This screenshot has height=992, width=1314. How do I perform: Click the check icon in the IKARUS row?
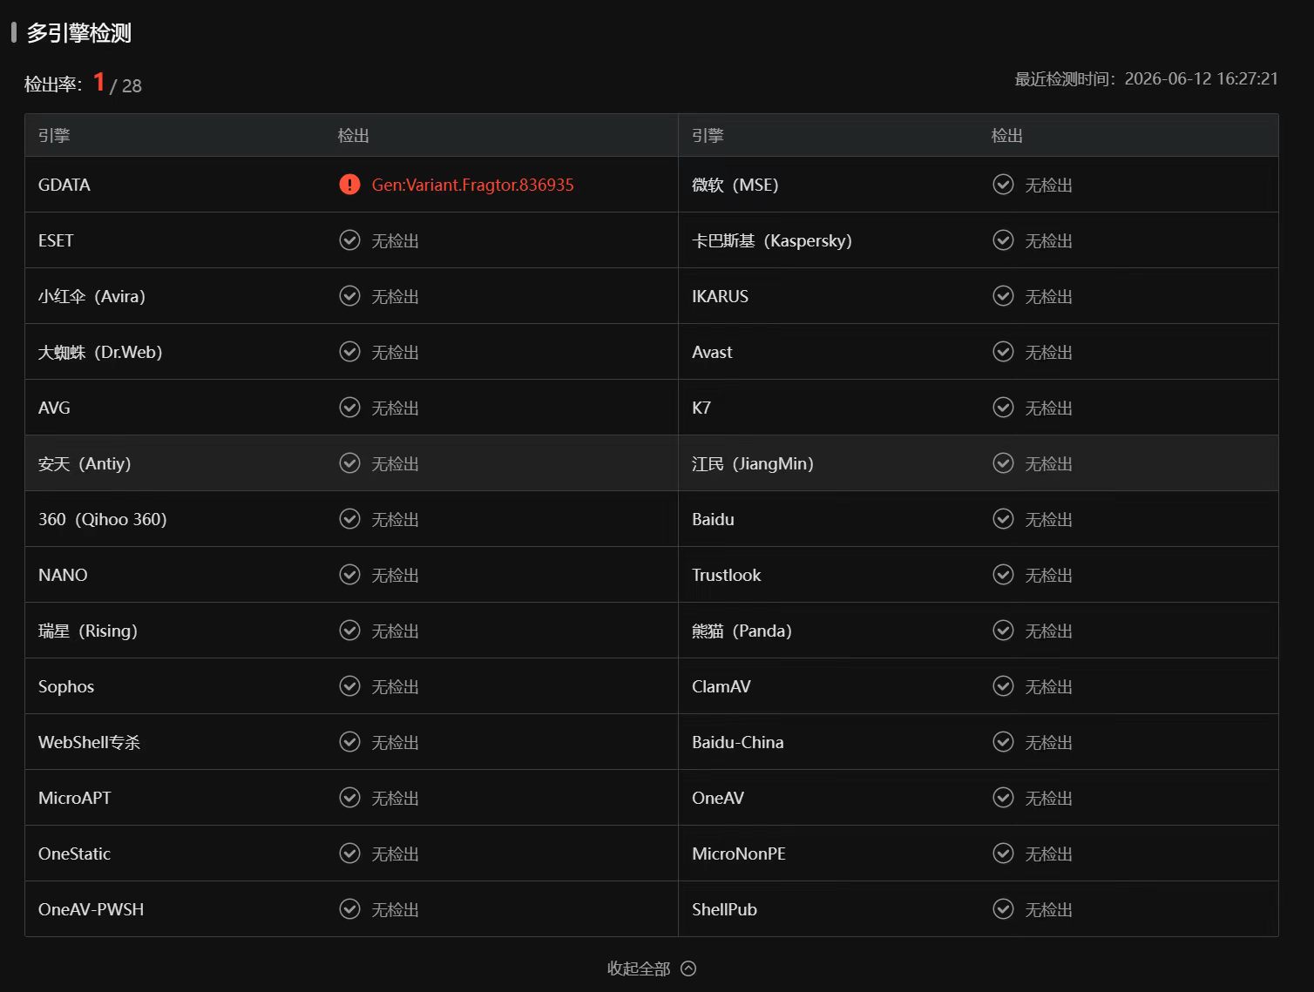1003,296
